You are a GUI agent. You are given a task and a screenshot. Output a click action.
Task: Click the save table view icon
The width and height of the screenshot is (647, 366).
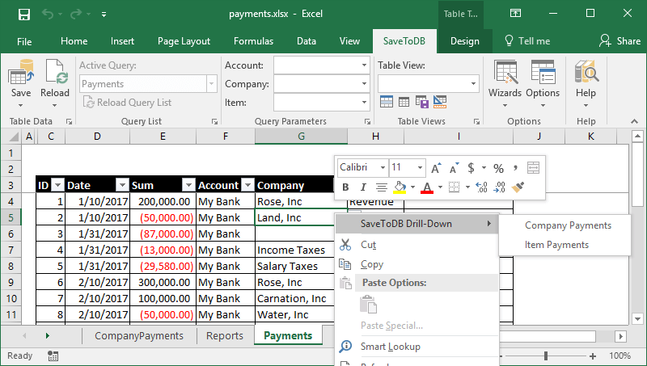pos(421,101)
